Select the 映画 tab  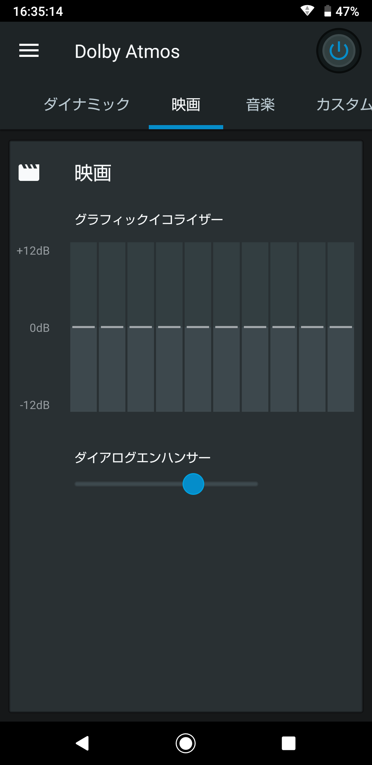click(186, 104)
